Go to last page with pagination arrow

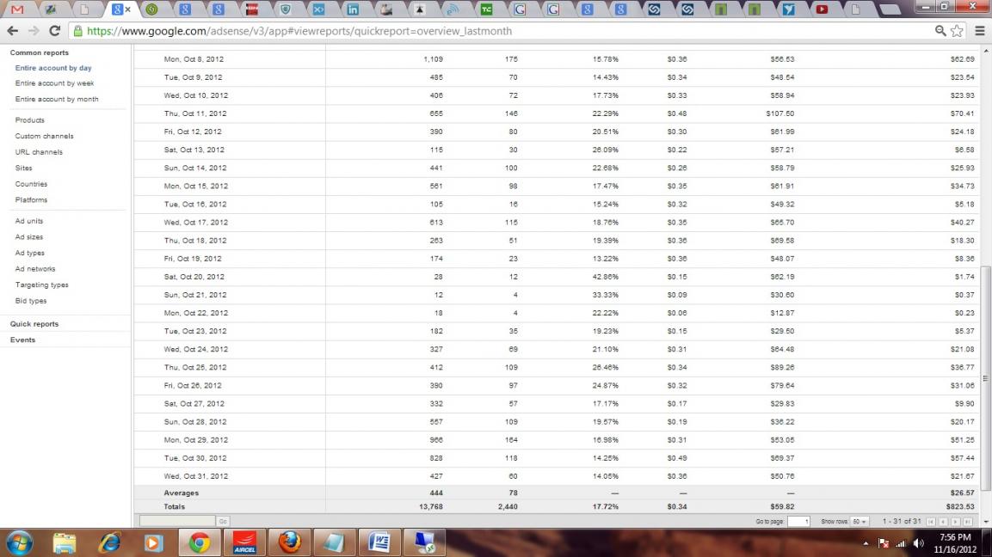[x=968, y=522]
